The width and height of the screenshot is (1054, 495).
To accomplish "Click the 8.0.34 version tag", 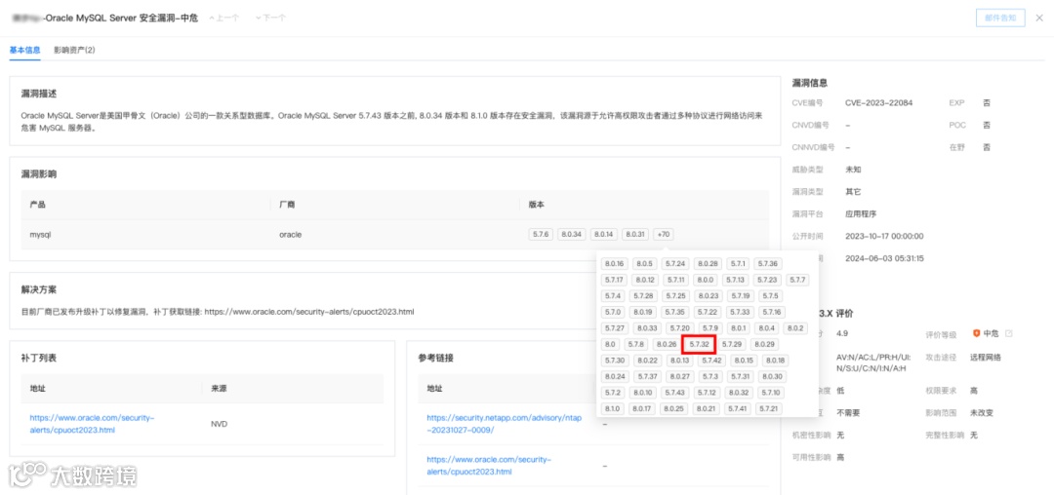I will point(571,234).
